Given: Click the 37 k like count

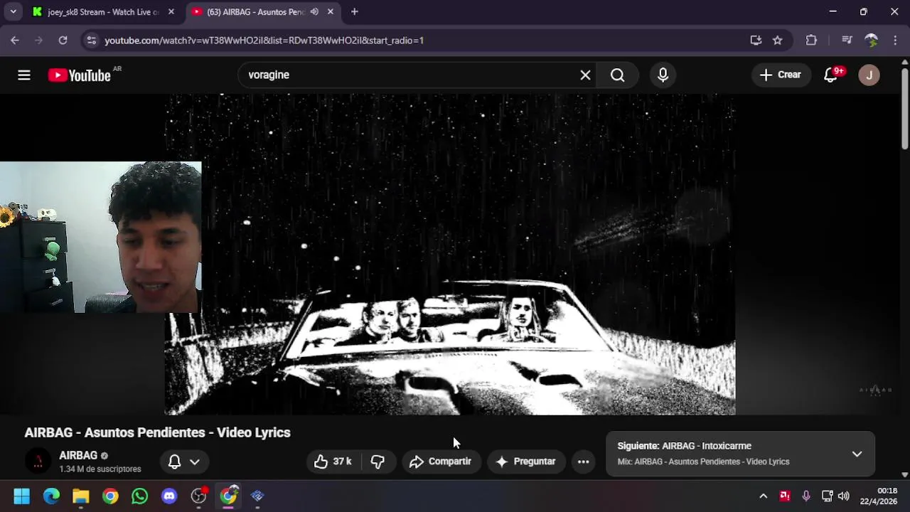Looking at the screenshot, I should point(343,462).
